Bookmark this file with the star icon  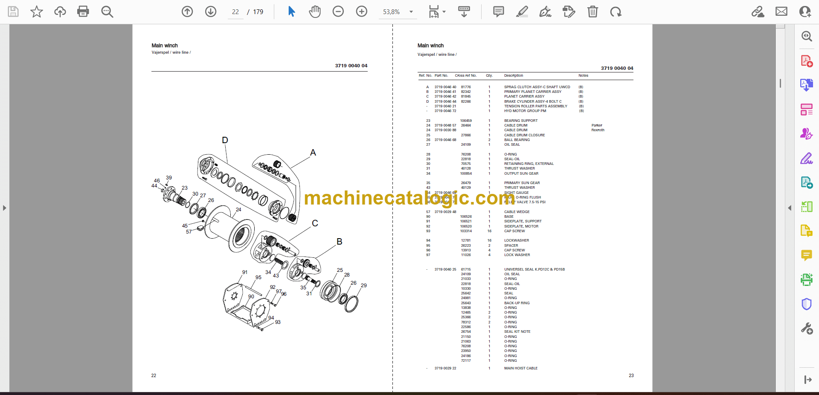click(37, 12)
